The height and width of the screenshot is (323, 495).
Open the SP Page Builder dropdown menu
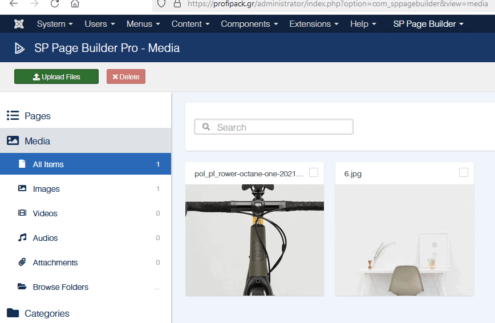tap(428, 24)
